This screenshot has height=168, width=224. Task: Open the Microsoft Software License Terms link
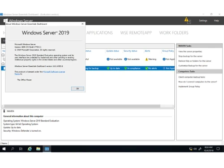coord(54,72)
